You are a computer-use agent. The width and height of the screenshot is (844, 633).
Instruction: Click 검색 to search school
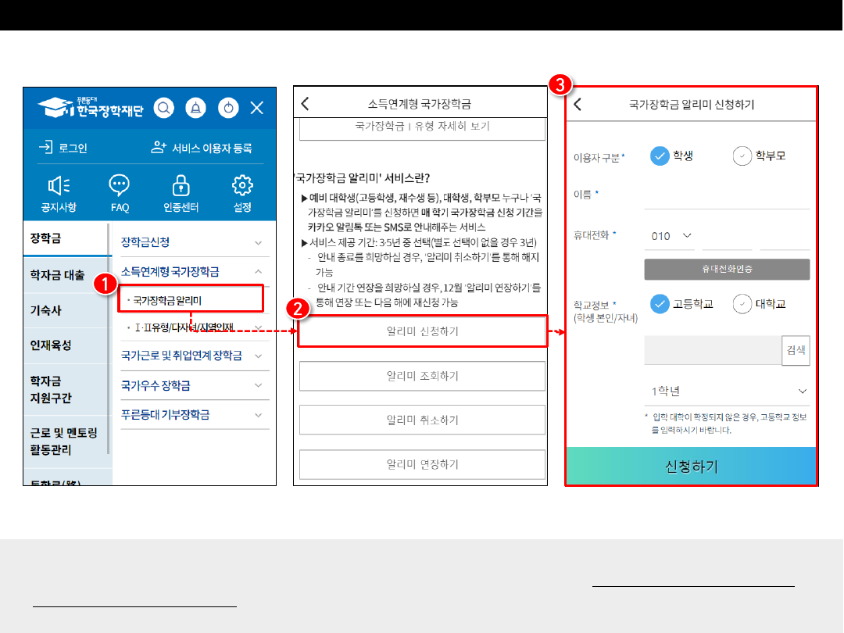click(x=796, y=351)
